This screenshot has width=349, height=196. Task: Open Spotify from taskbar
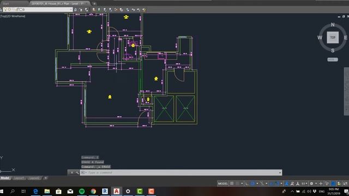(x=82, y=191)
